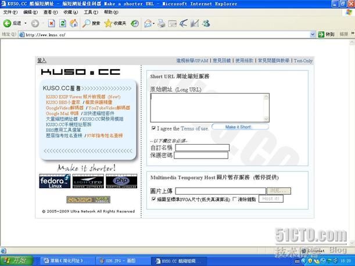The height and width of the screenshot is (266, 355).
Task: Open the Text-Only link
Action: 303,60
